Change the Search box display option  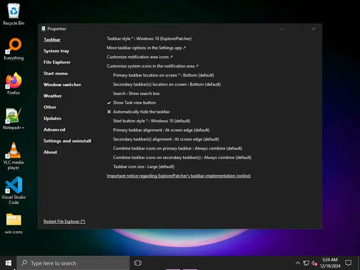tap(136, 94)
